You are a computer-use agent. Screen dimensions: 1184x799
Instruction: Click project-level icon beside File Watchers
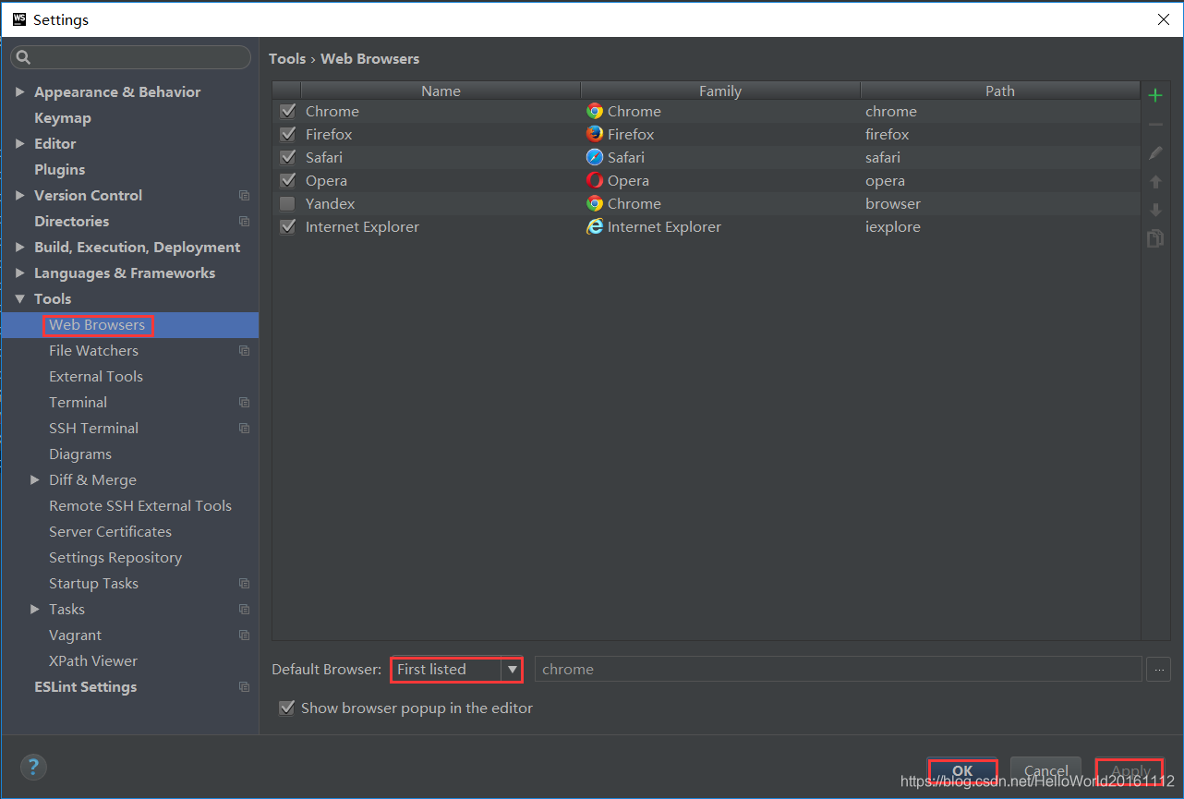tap(244, 351)
